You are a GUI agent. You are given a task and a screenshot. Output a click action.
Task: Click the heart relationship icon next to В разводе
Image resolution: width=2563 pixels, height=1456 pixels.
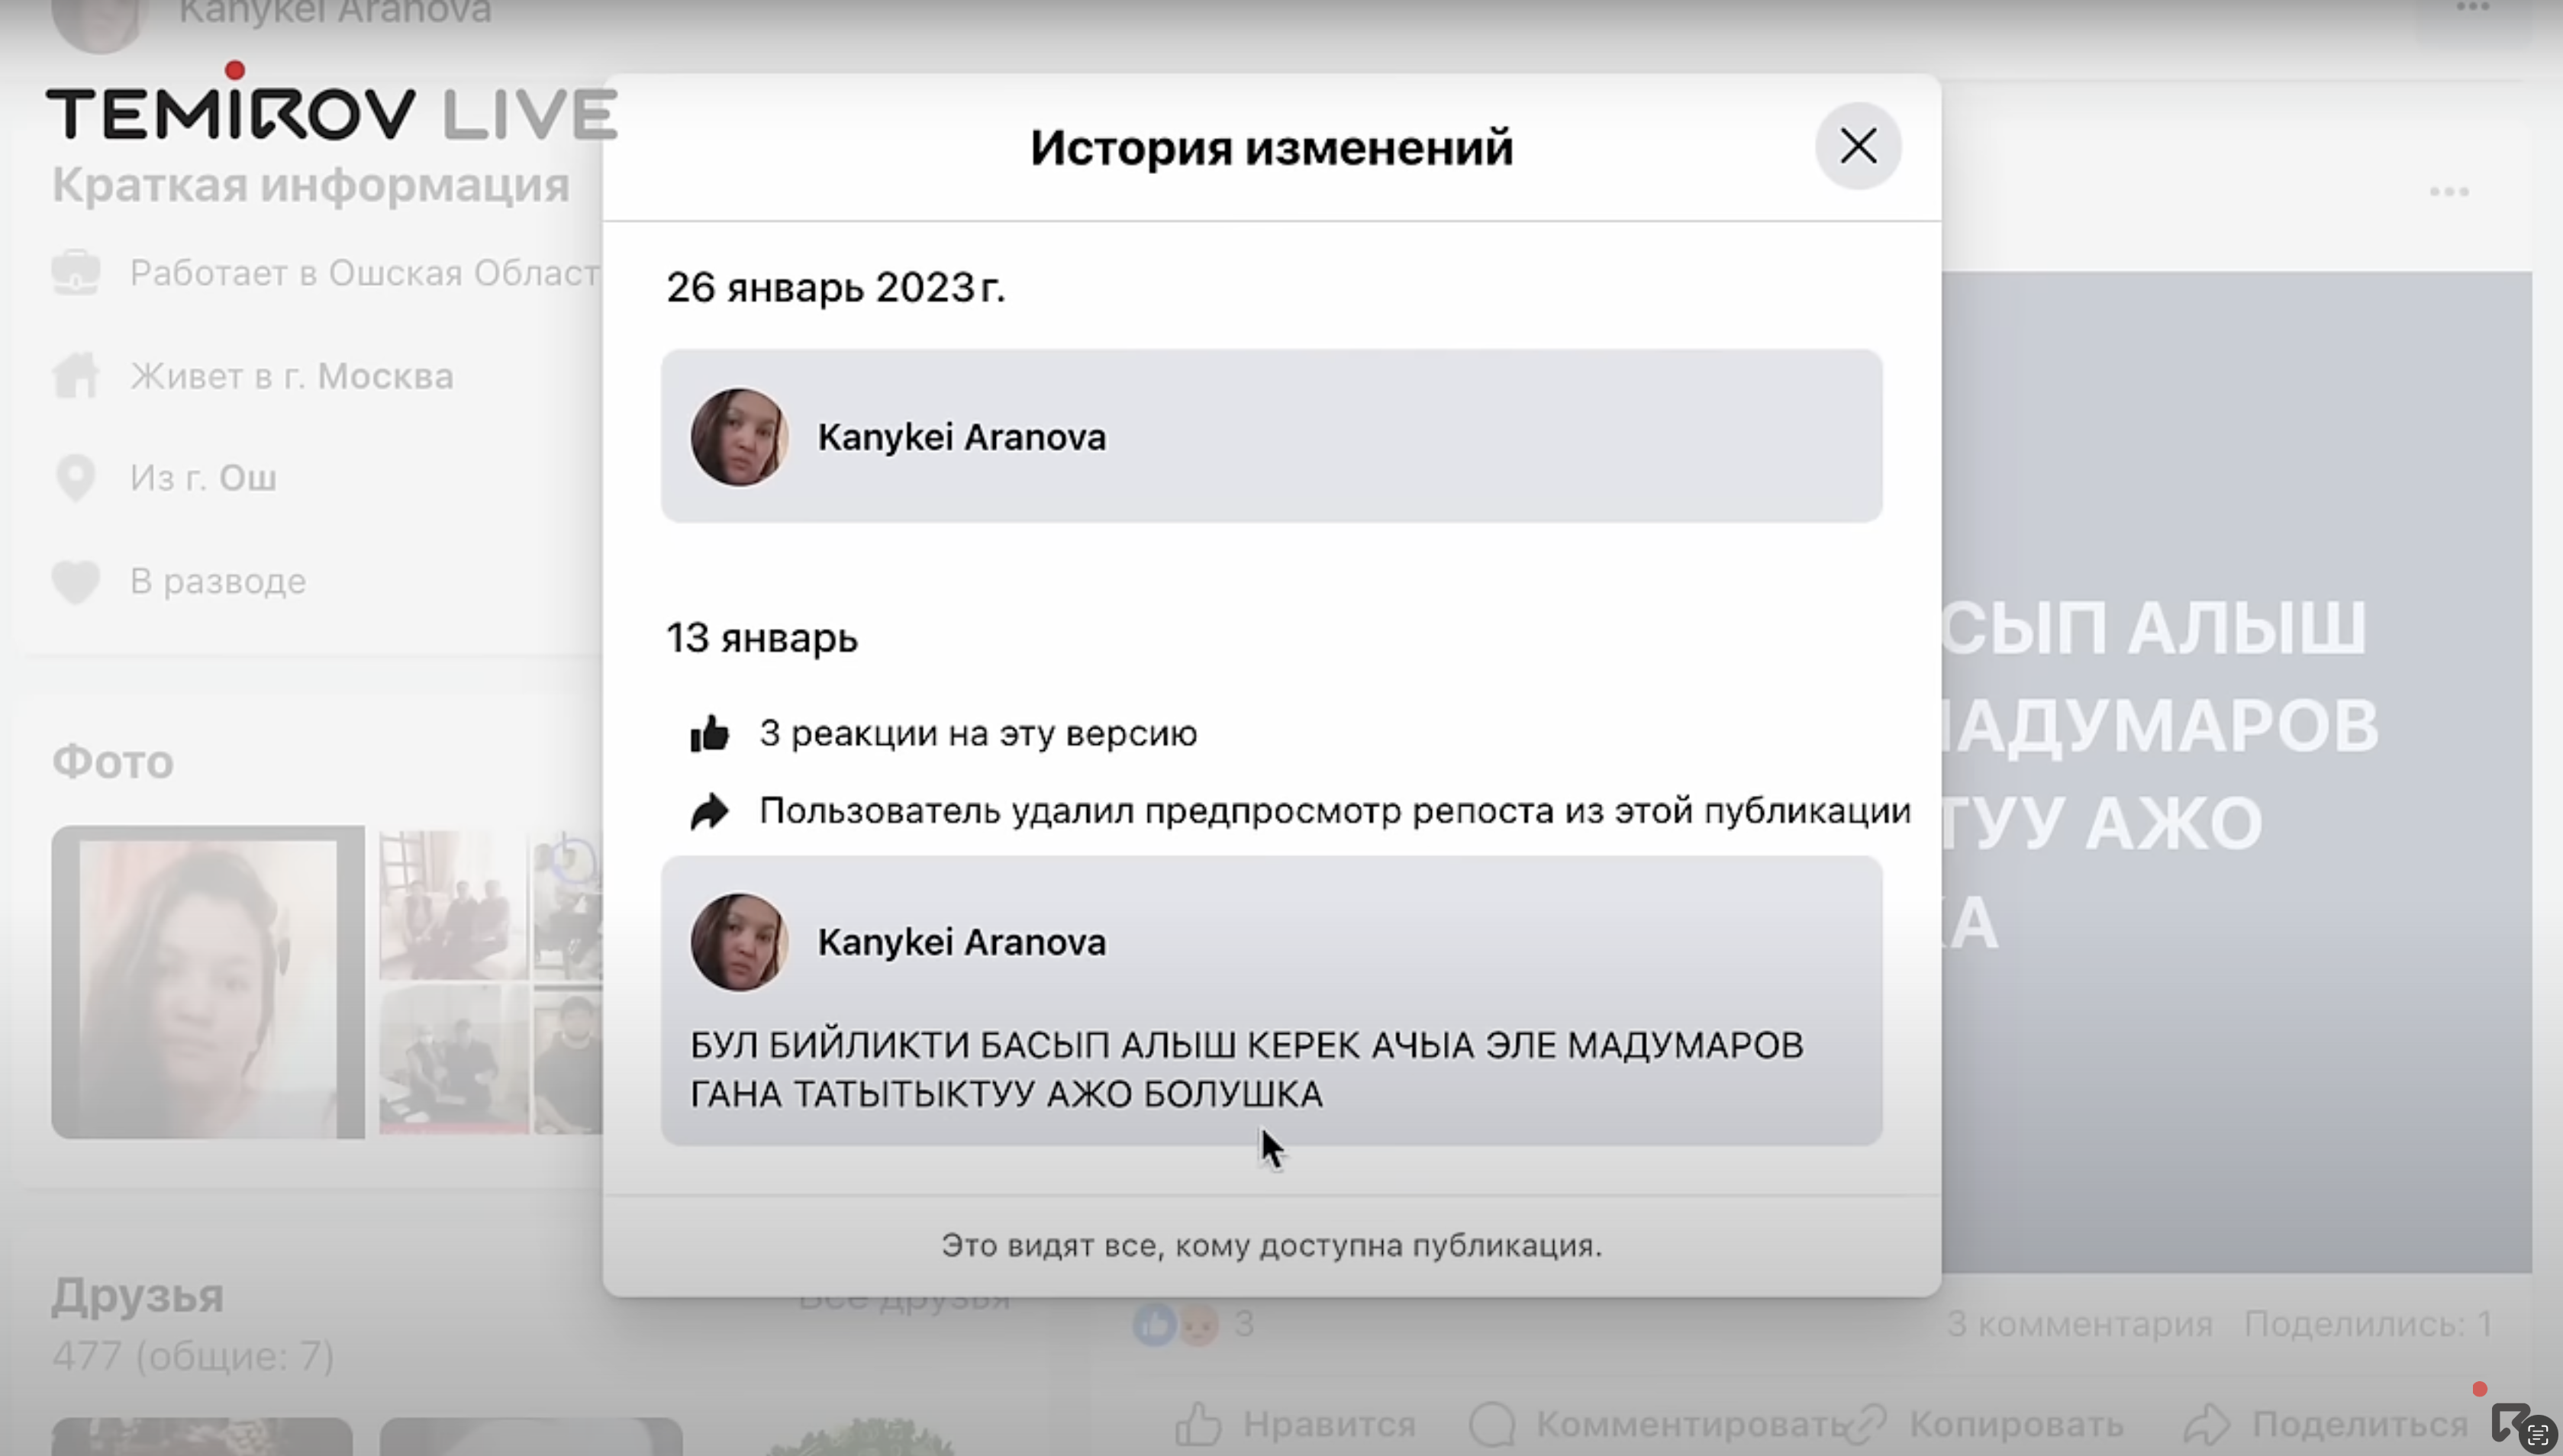pos(76,582)
